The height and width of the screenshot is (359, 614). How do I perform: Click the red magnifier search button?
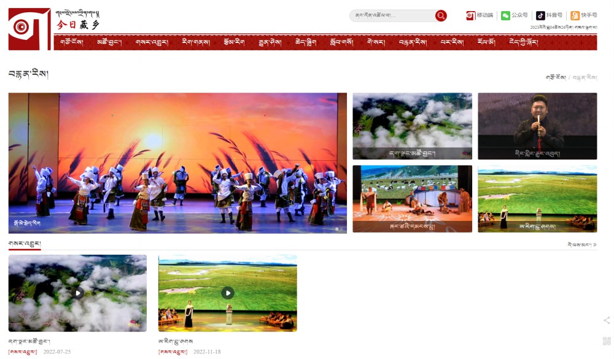coord(440,16)
